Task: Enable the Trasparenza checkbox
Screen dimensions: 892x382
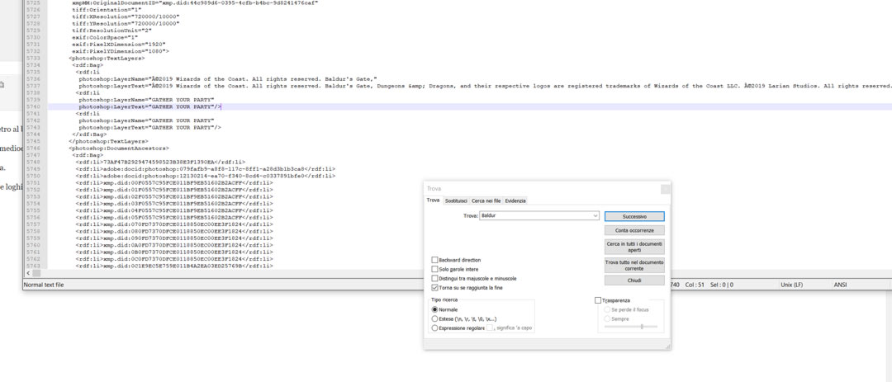Action: (x=598, y=300)
